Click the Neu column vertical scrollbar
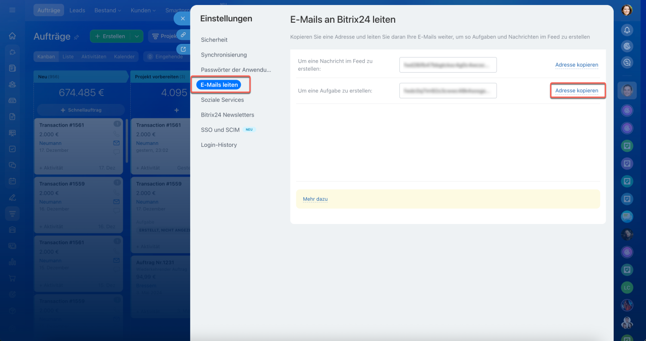The width and height of the screenshot is (646, 341). coord(127,140)
